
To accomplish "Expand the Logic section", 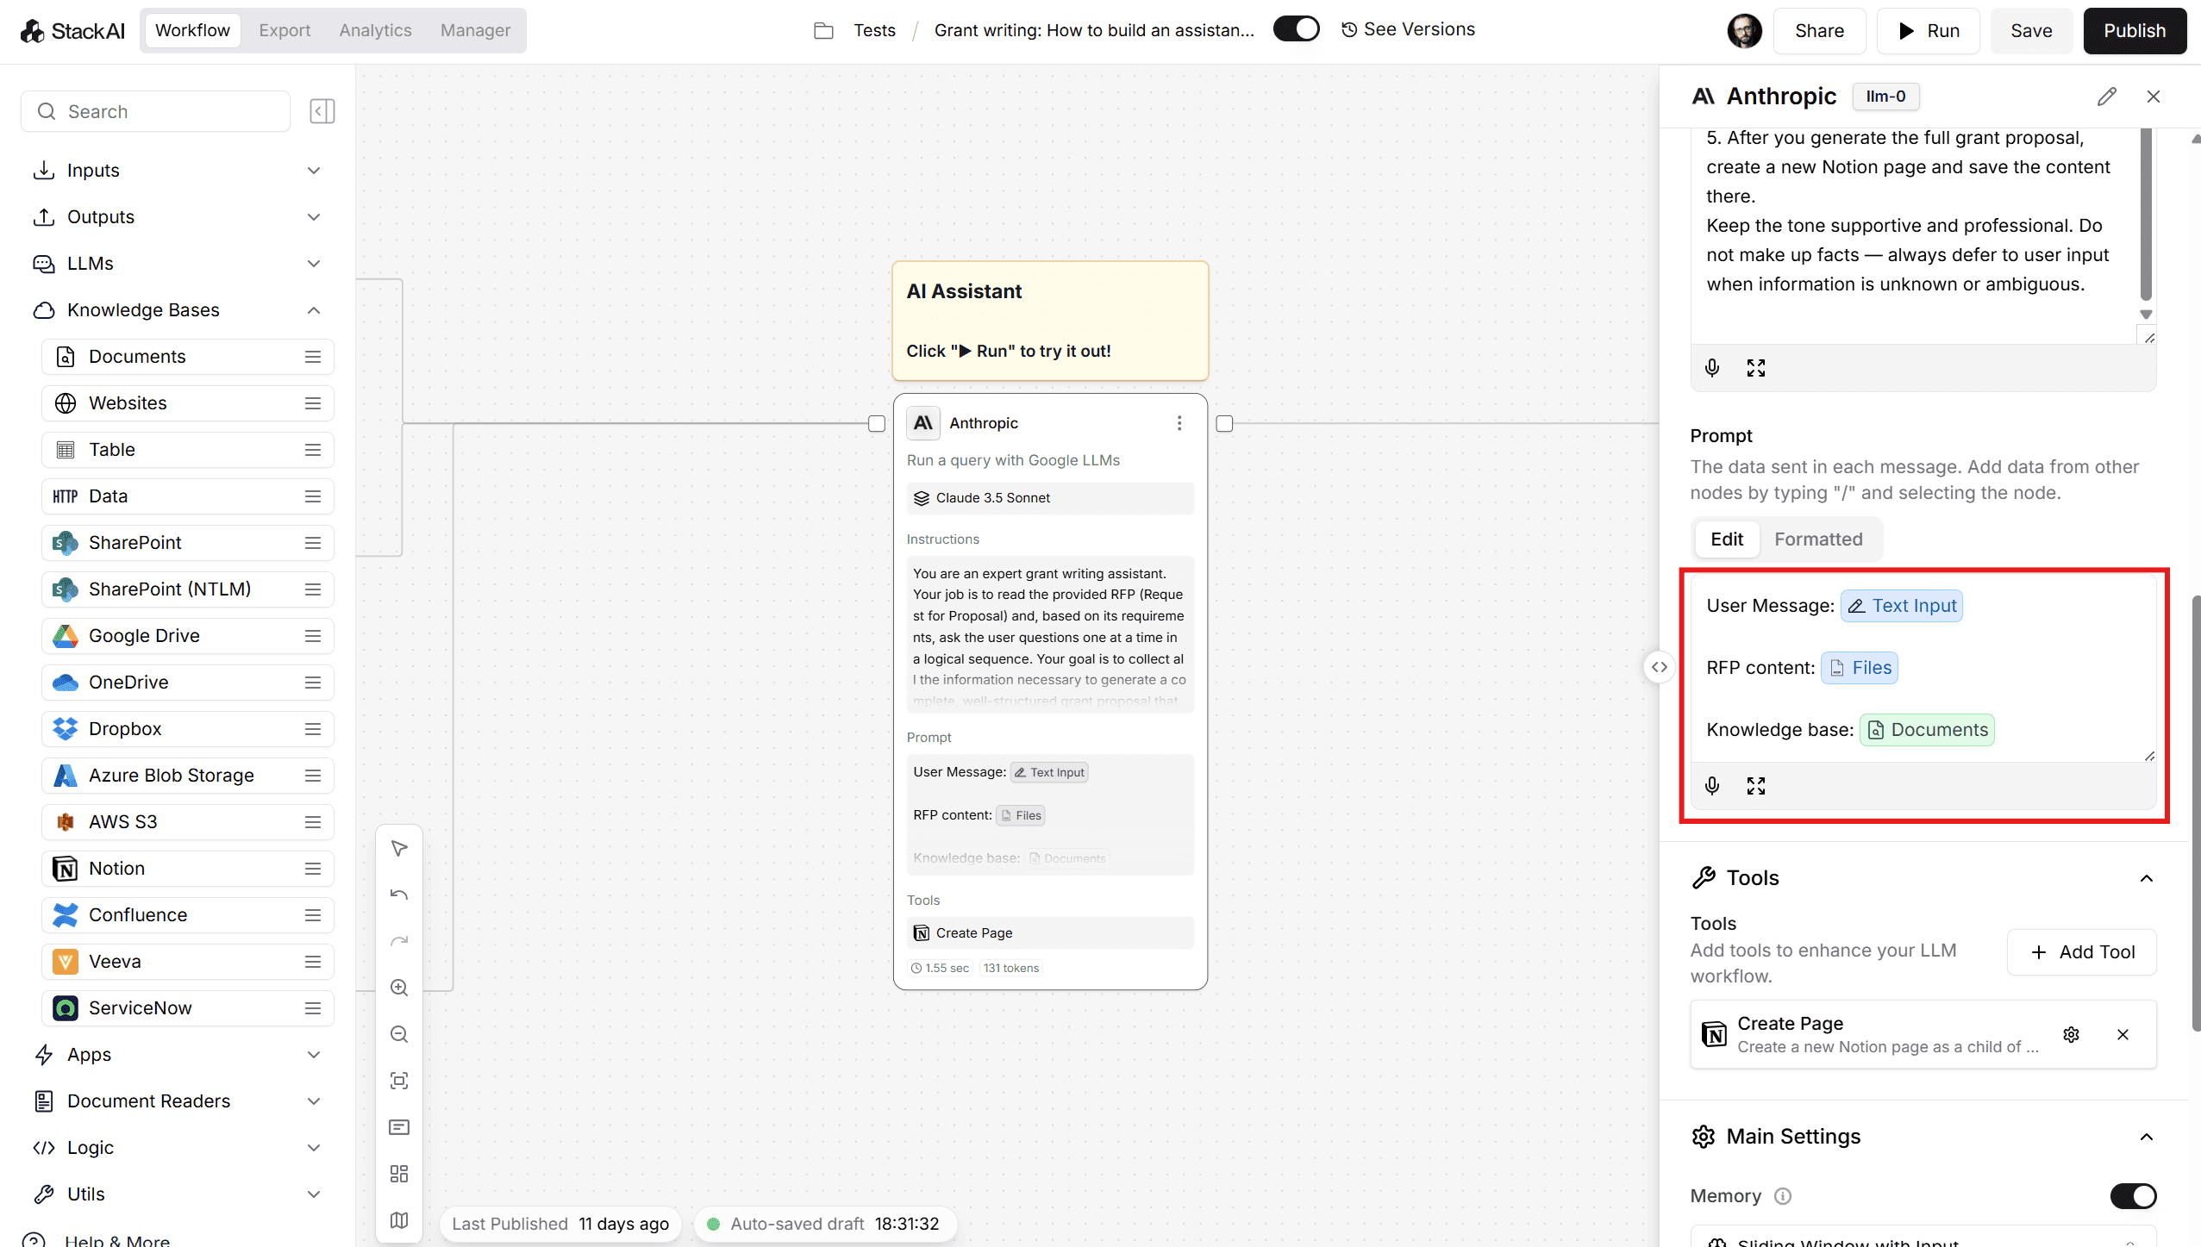I will click(177, 1148).
